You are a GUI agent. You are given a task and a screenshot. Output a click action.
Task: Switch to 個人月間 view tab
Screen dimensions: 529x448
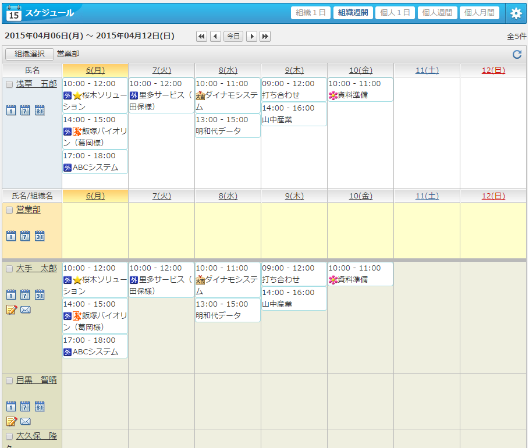pos(480,13)
